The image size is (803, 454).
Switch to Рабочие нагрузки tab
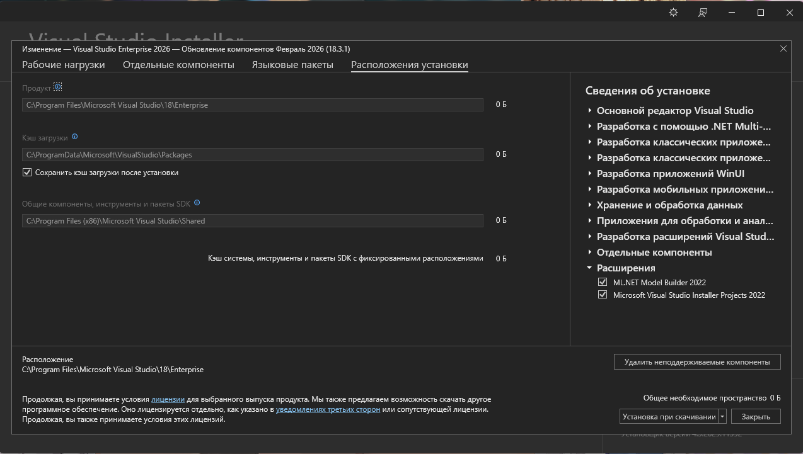64,65
